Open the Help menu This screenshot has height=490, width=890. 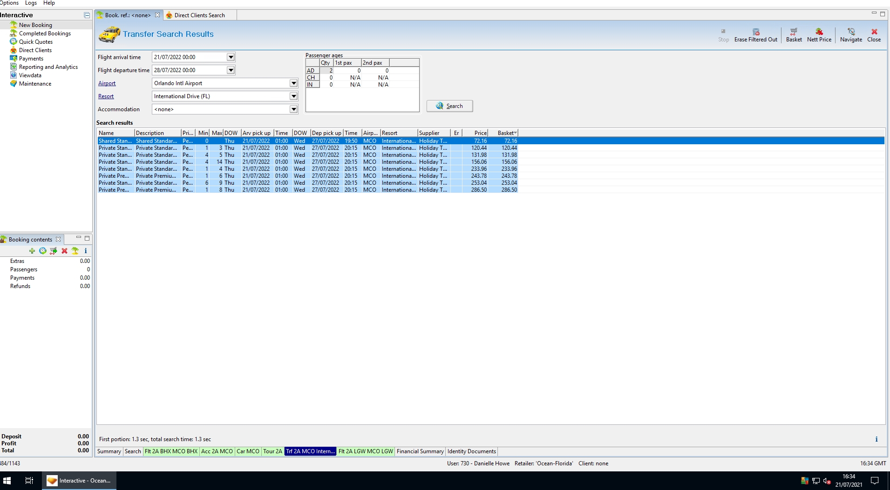click(x=49, y=3)
